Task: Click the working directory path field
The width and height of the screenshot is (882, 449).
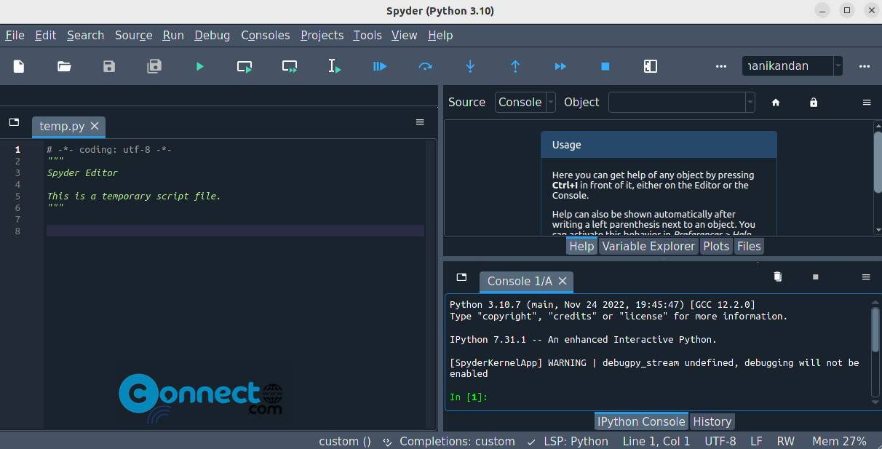Action: (787, 66)
